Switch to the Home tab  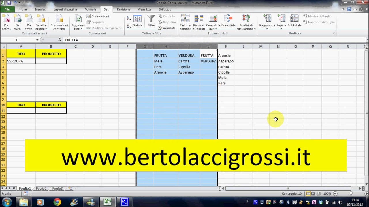pyautogui.click(x=23, y=9)
